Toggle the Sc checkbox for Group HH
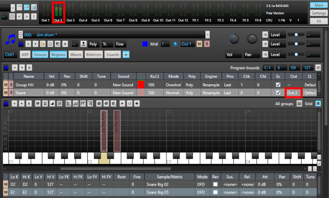This screenshot has height=198, width=329. tap(278, 85)
